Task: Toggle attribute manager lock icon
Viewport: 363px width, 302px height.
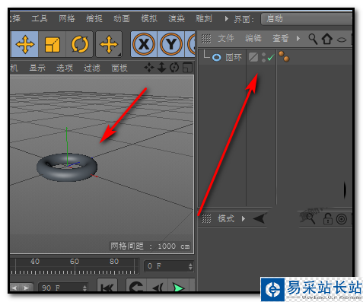Action: click(x=328, y=219)
